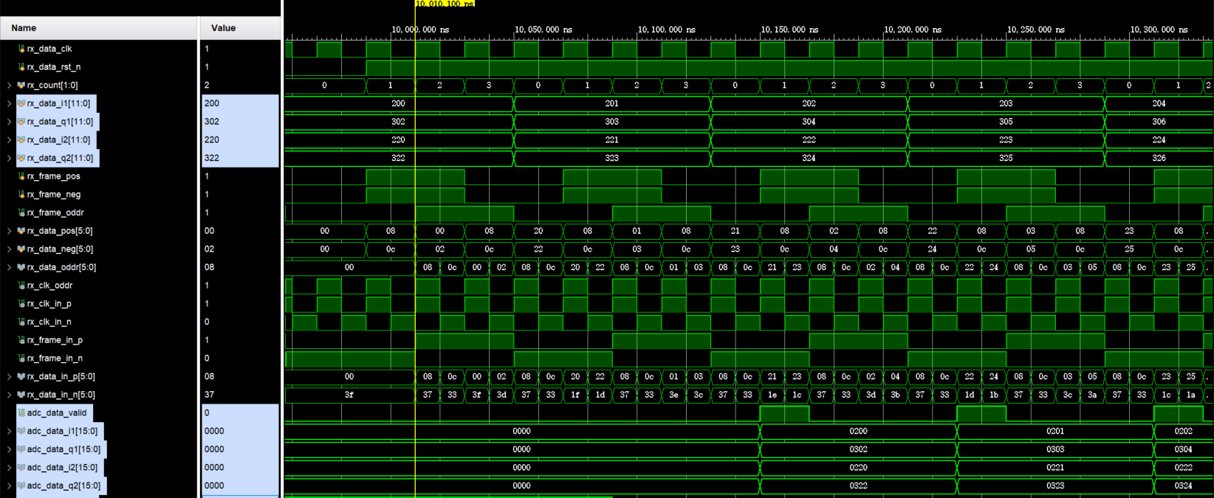
Task: Select the rx_data_clk signal name
Action: coord(49,49)
